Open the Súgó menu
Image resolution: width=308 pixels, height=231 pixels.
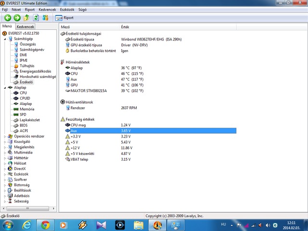point(82,10)
